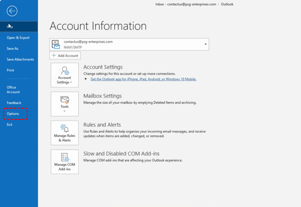Viewport: 301px width, 207px height.
Task: Go to Office Account
Action: coord(13,90)
